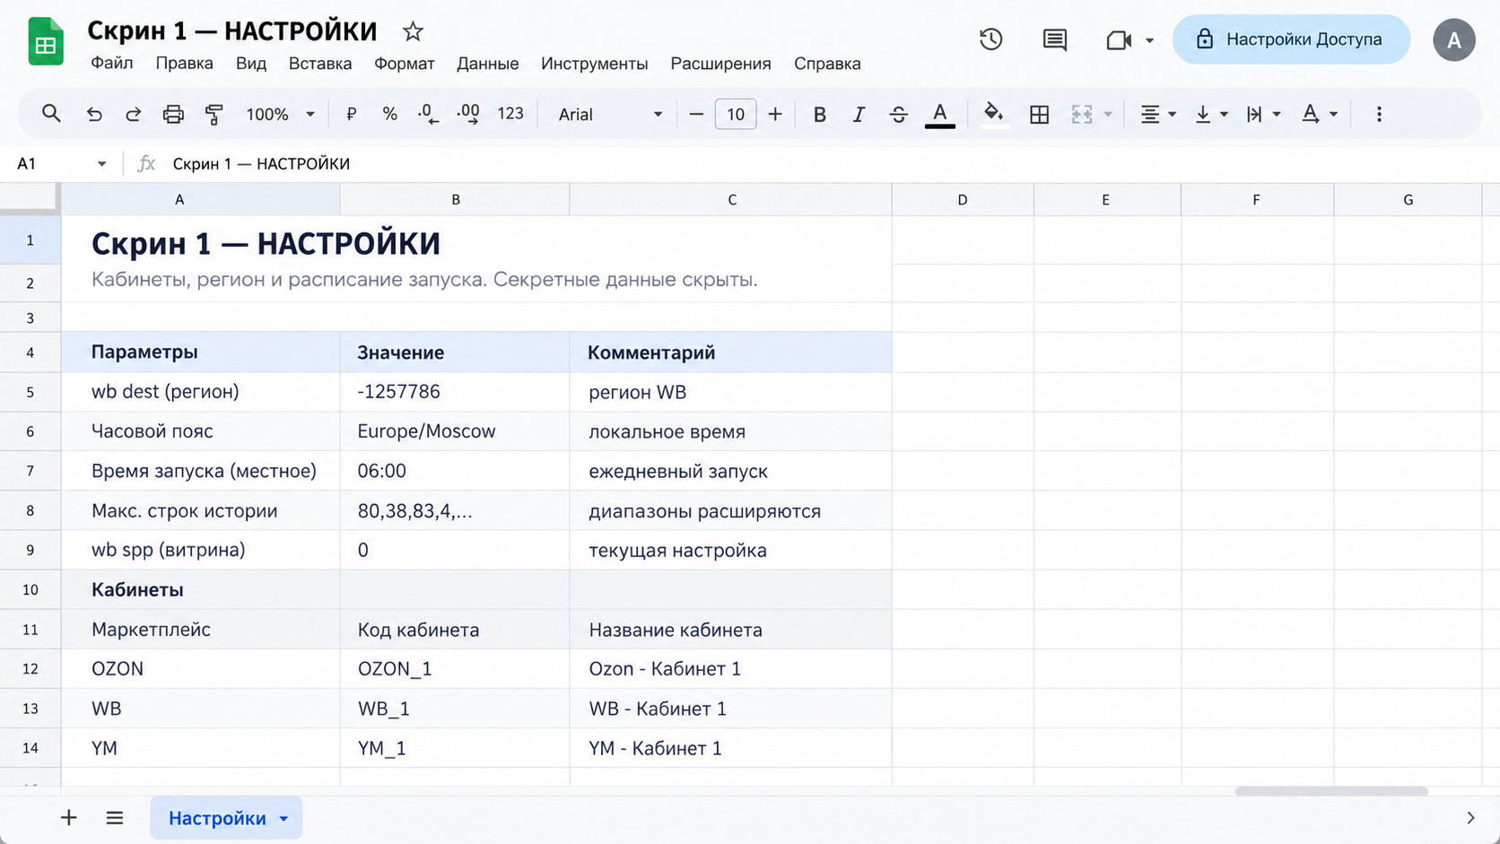Screen dimensions: 1500x844
Task: Open the all sheets list icon
Action: point(115,817)
